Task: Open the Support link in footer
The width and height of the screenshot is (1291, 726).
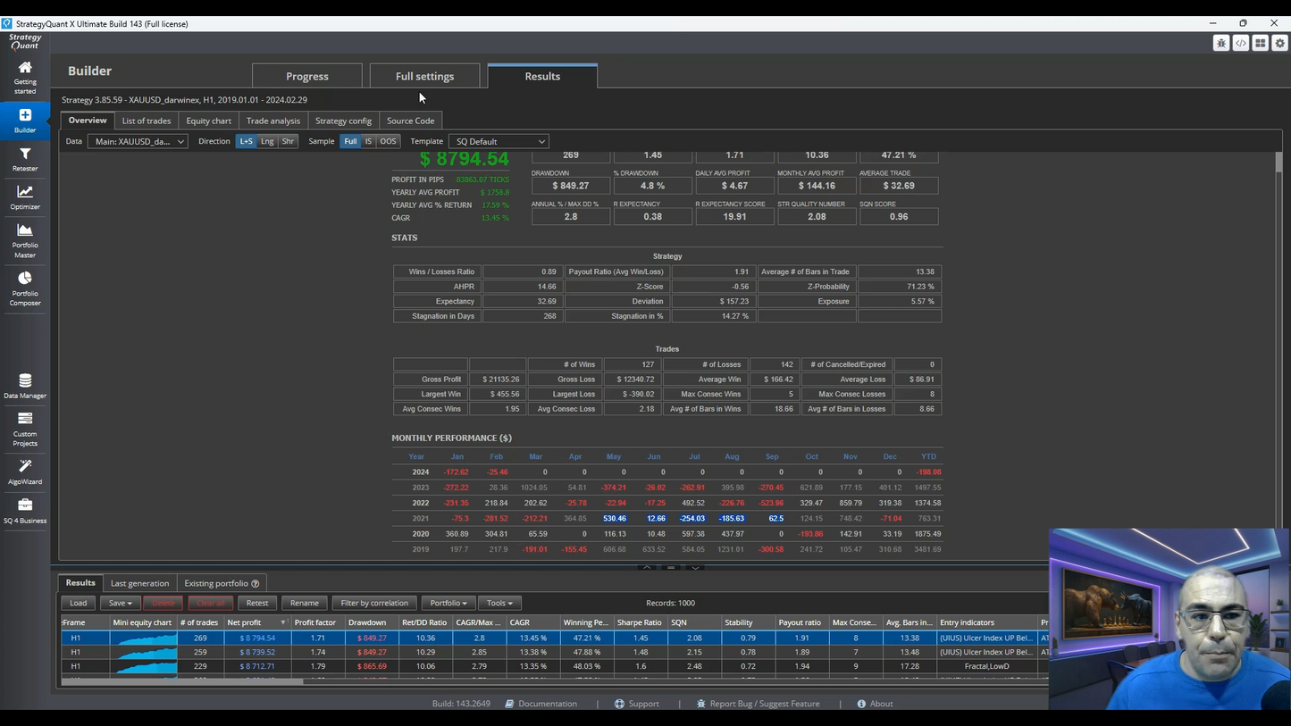Action: [643, 704]
